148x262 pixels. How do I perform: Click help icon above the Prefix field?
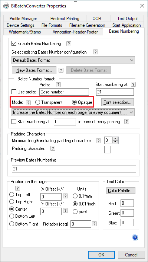(x=58, y=85)
